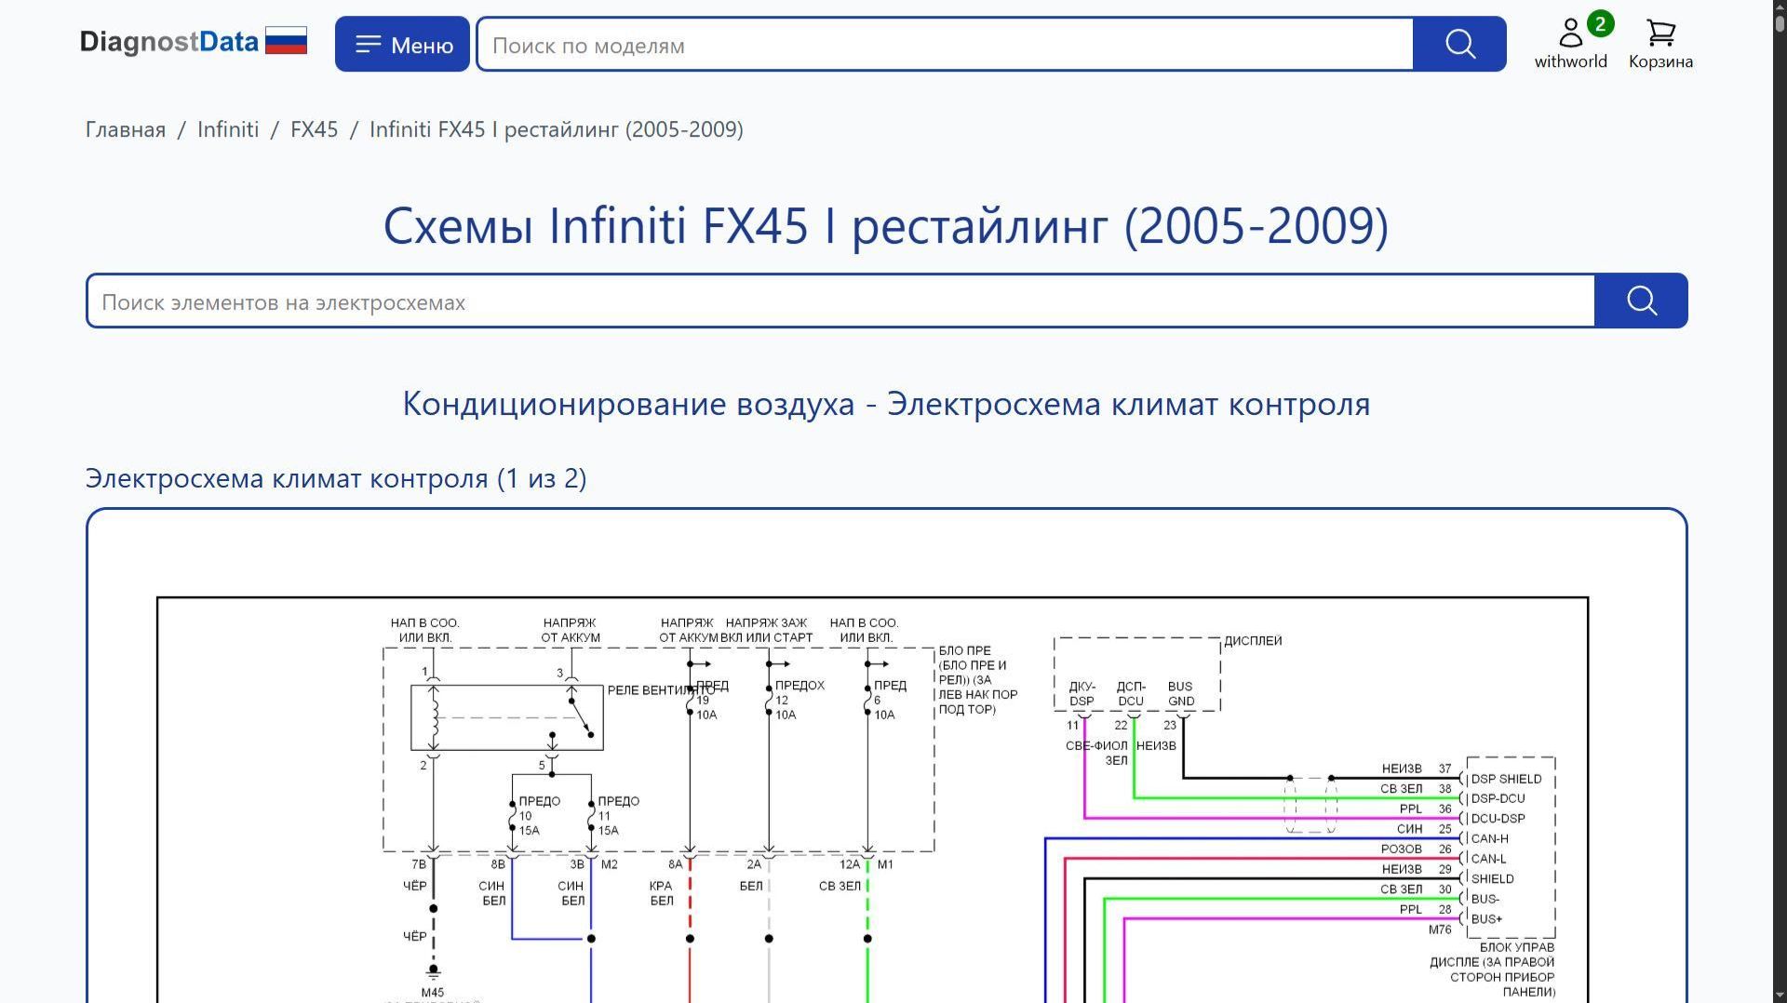Click the 'СВ ЗЕЛ' label below connector 12A
This screenshot has height=1003, width=1787.
pos(840,887)
